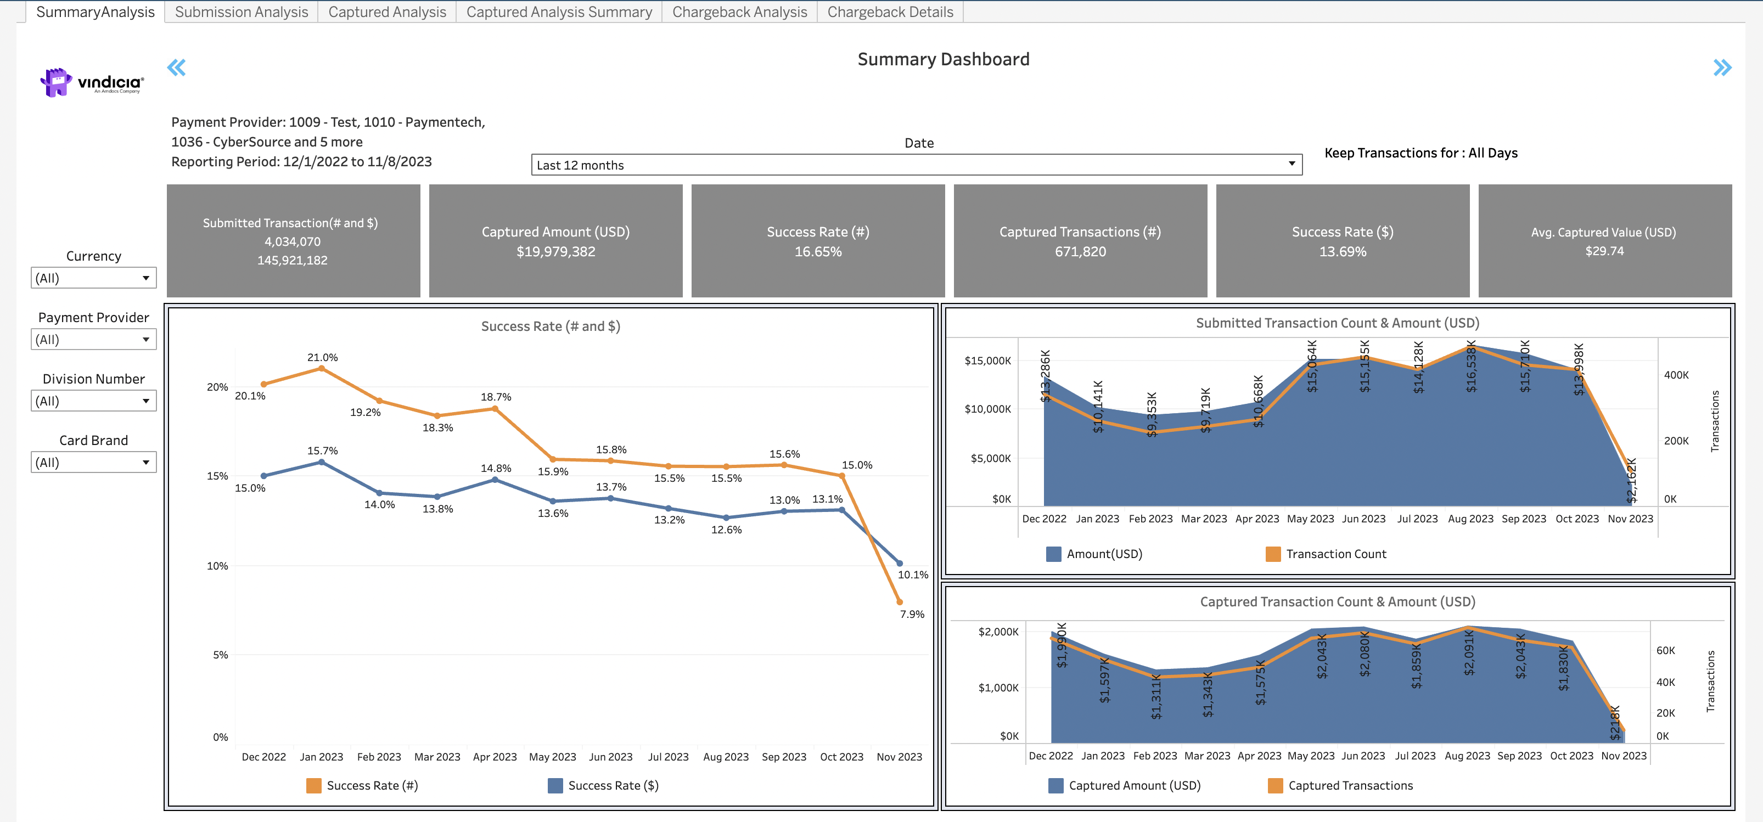Click the 12.6% Aug 2023 data point
Viewport: 1763px width, 822px height.
coord(726,517)
